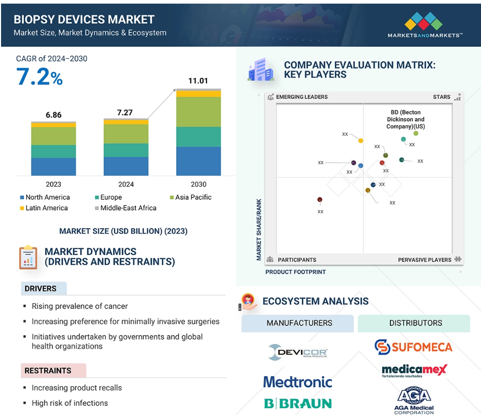Click the Ecosystem Analysis hand-and-person icon
The image size is (481, 415).
[x=248, y=302]
